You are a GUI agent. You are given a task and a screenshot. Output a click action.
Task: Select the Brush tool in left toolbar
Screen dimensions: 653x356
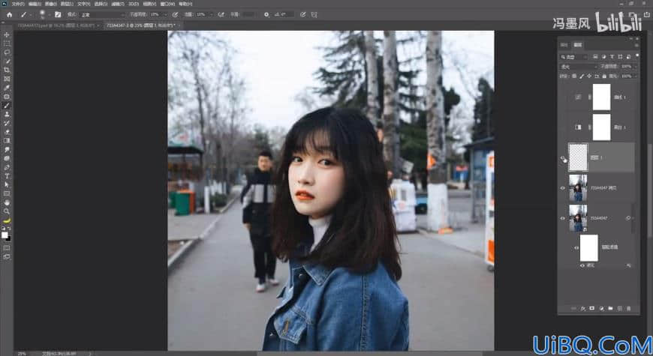(7, 105)
